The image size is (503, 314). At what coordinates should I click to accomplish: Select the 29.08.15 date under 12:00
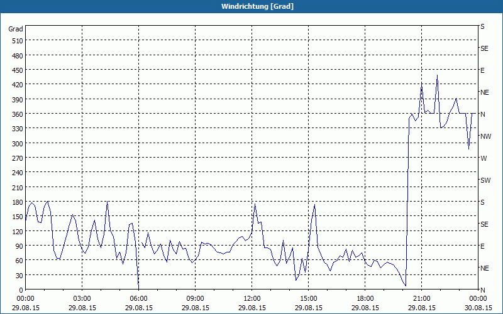pyautogui.click(x=252, y=308)
